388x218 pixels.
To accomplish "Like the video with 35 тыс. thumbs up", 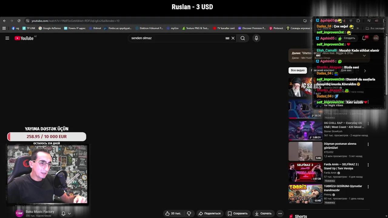I will tap(173, 213).
